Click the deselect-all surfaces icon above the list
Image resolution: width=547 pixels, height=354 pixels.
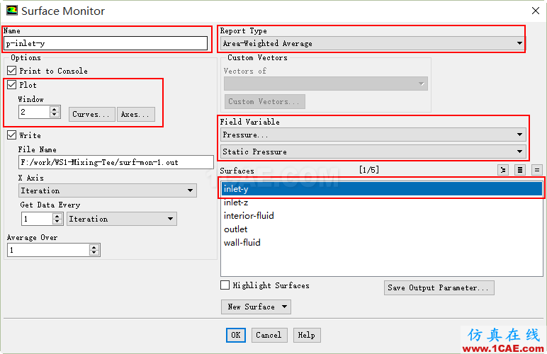point(536,170)
